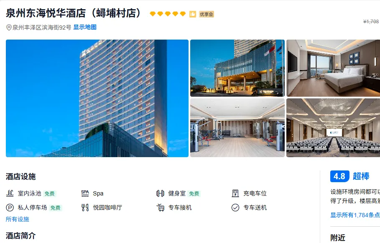The height and width of the screenshot is (243, 380).
Task: Click the private parking P icon
Action: (10, 208)
